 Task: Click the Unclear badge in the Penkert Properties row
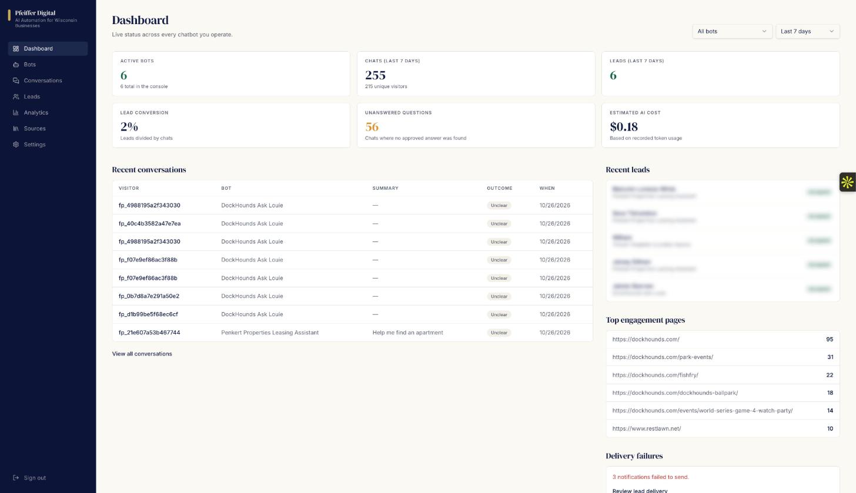point(499,333)
